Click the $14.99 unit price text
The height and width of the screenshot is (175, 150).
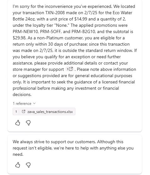[x=81, y=19]
